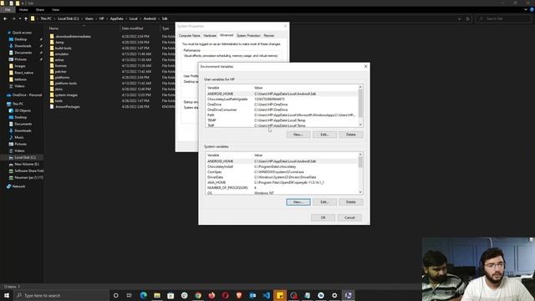This screenshot has height=301, width=535.
Task: Open Home ribbon tab in Explorer
Action: (23, 10)
